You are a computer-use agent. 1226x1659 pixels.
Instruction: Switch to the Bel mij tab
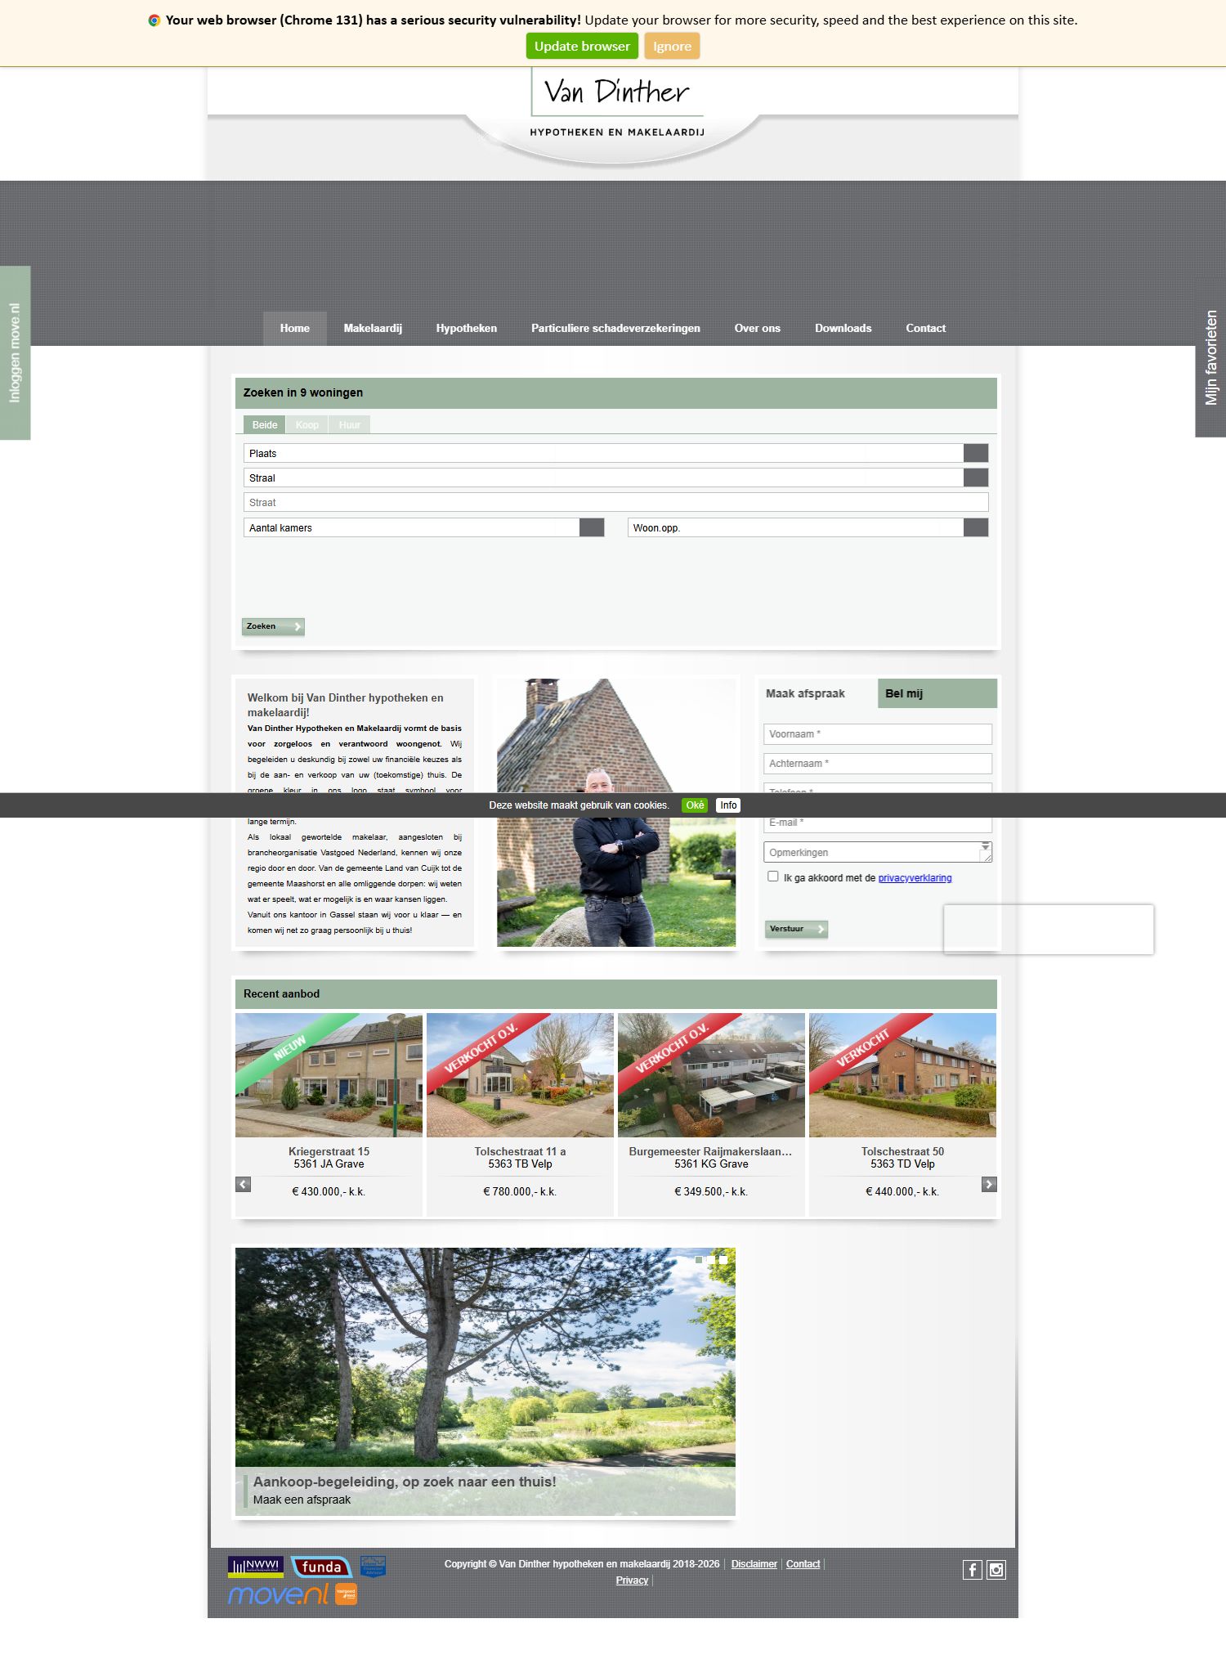936,693
